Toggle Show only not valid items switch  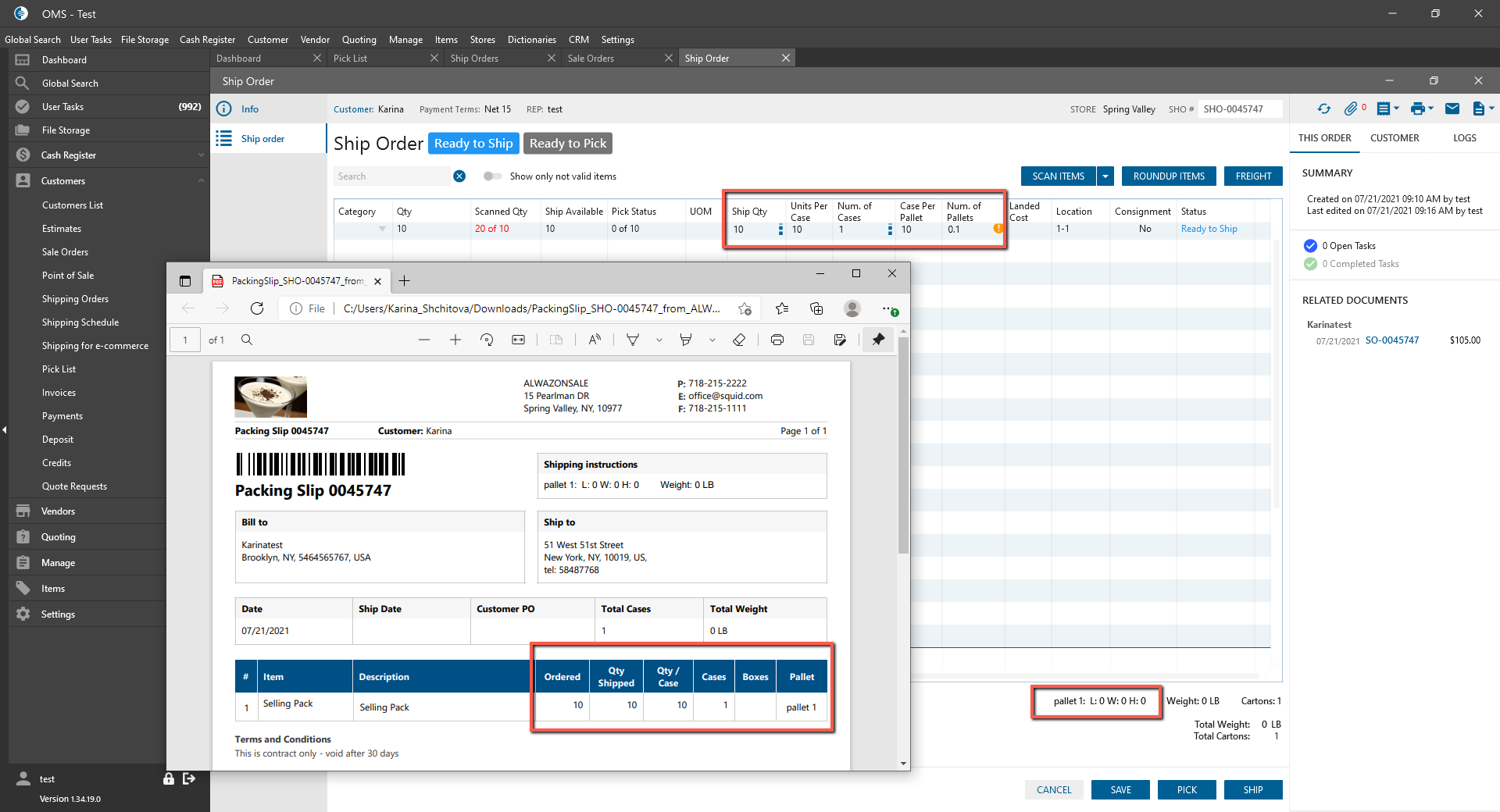(492, 176)
